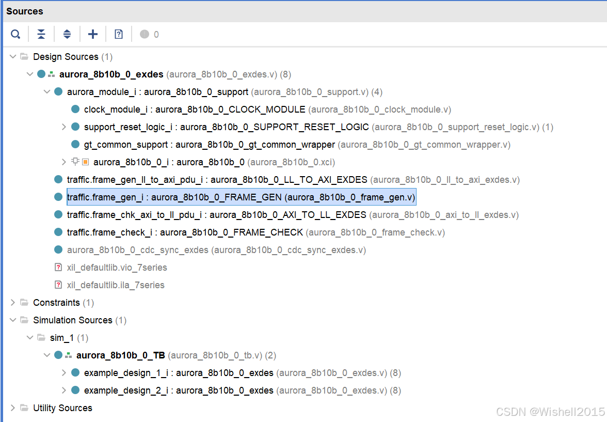This screenshot has width=607, height=422.
Task: Select traffic.frame_gen_ll_to_axi_pdu_i LL_TO_AXI_EXDES entry
Action: tap(293, 179)
